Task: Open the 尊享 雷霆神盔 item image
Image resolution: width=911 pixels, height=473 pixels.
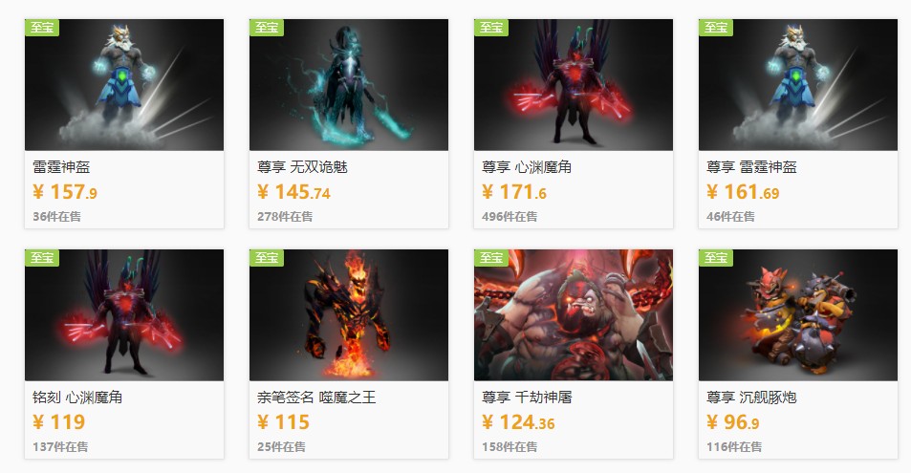Action: point(797,85)
